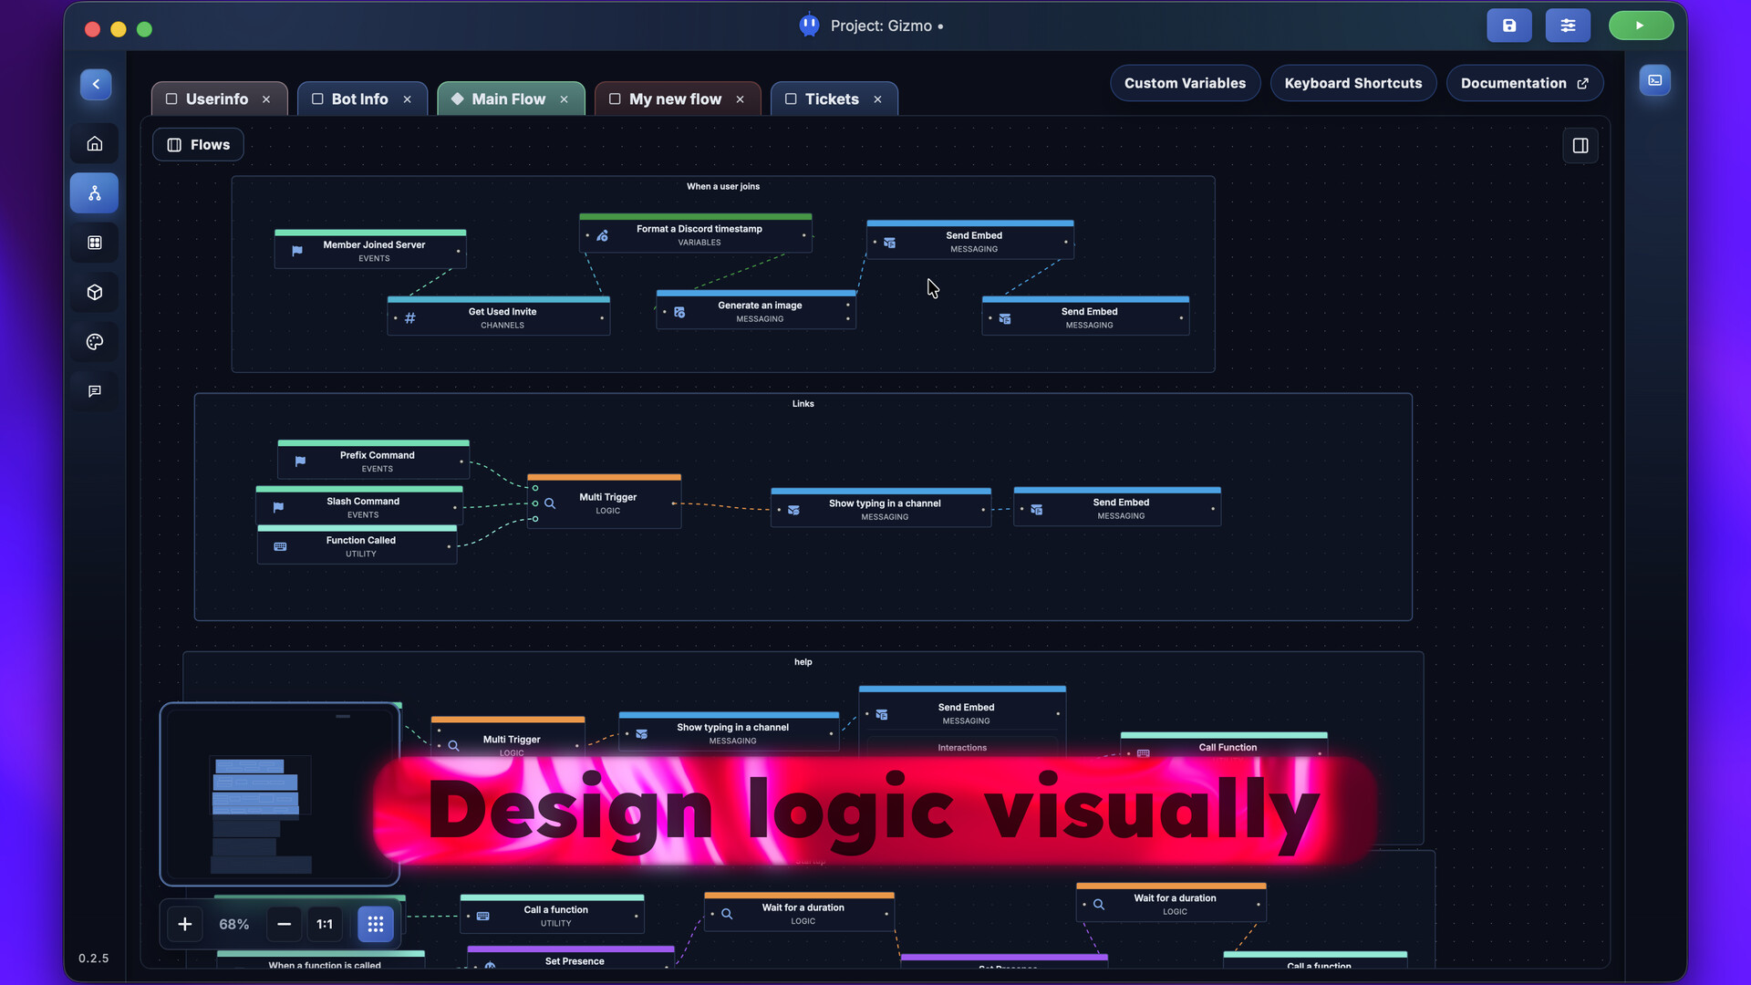Viewport: 1751px width, 985px height.
Task: Click the cube/package icon in the sidebar
Action: pyautogui.click(x=94, y=292)
